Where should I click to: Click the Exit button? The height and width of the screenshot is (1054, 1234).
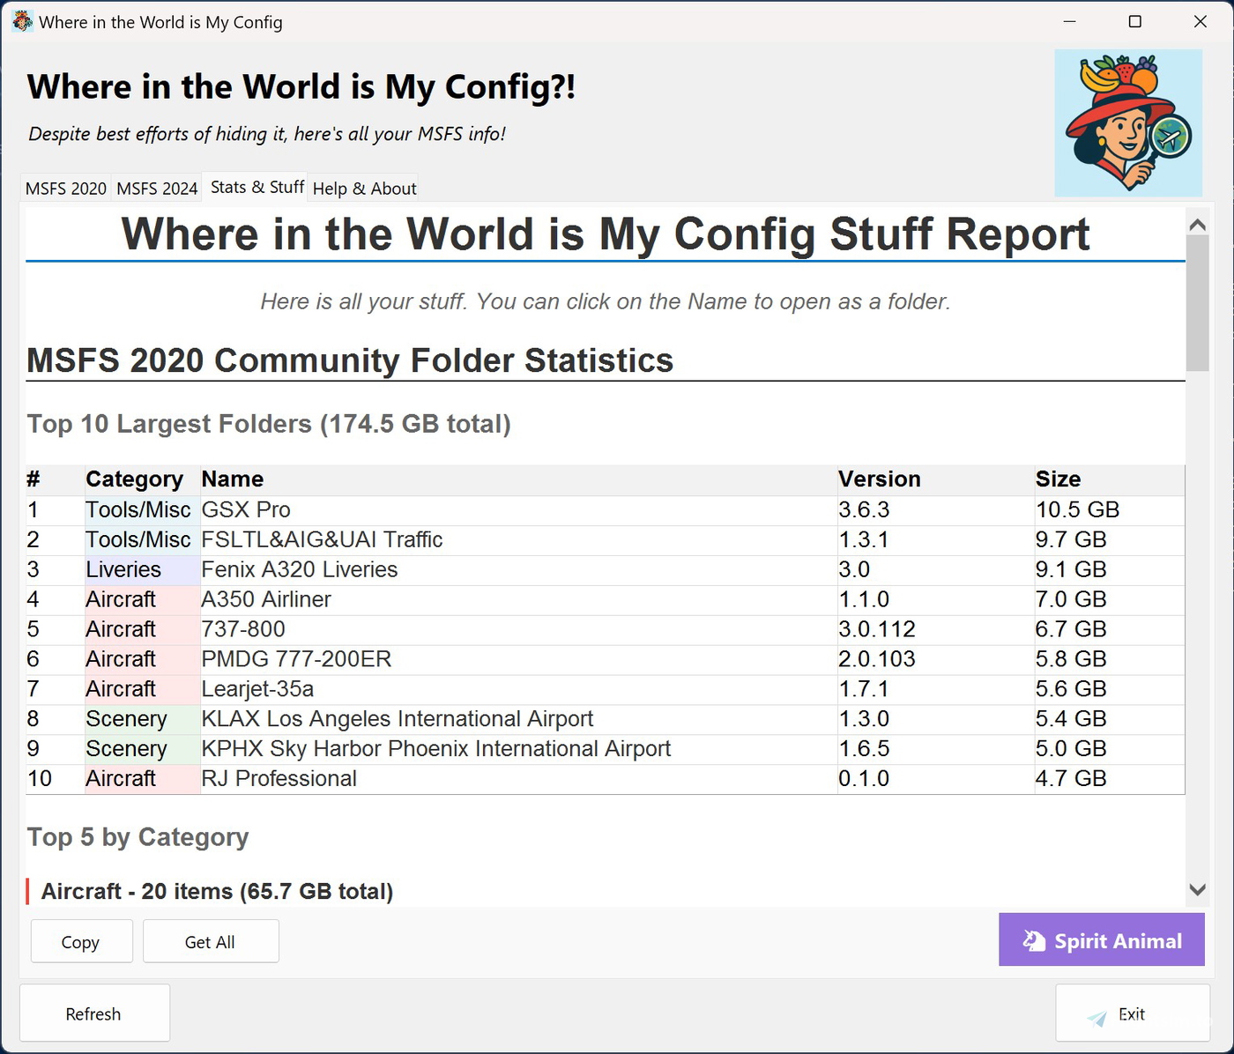(1132, 1013)
